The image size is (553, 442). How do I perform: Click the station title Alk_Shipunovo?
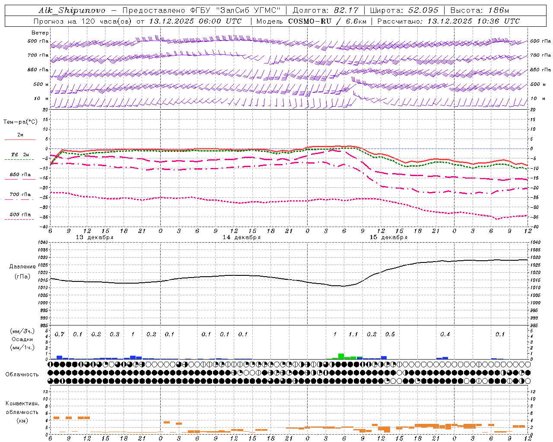point(72,11)
